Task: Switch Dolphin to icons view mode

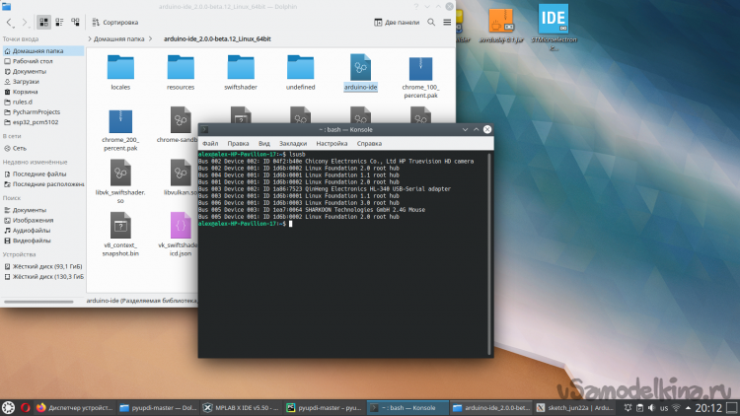Action: click(x=44, y=20)
